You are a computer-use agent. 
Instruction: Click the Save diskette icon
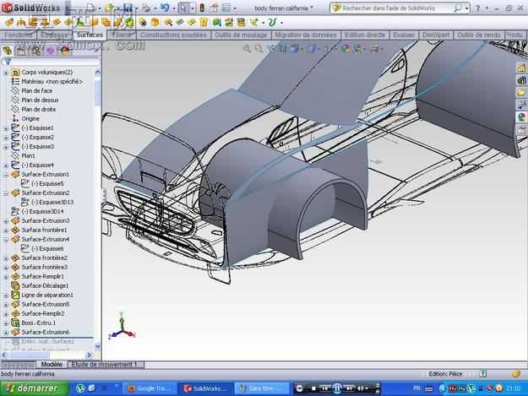(x=128, y=8)
